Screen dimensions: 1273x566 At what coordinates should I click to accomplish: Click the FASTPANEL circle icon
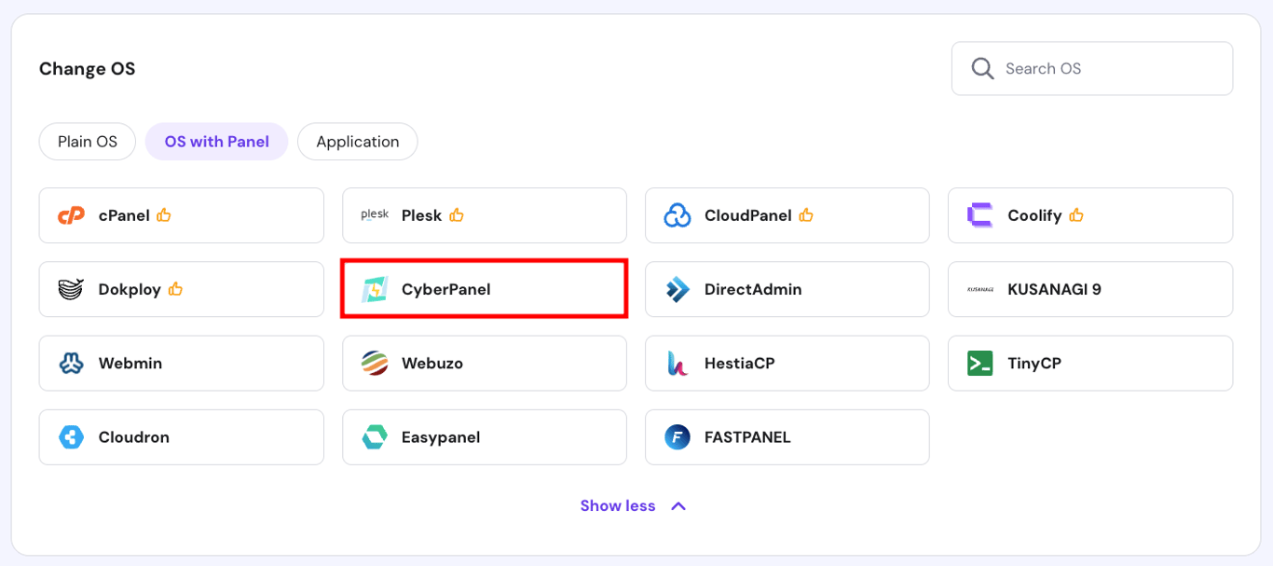click(678, 436)
